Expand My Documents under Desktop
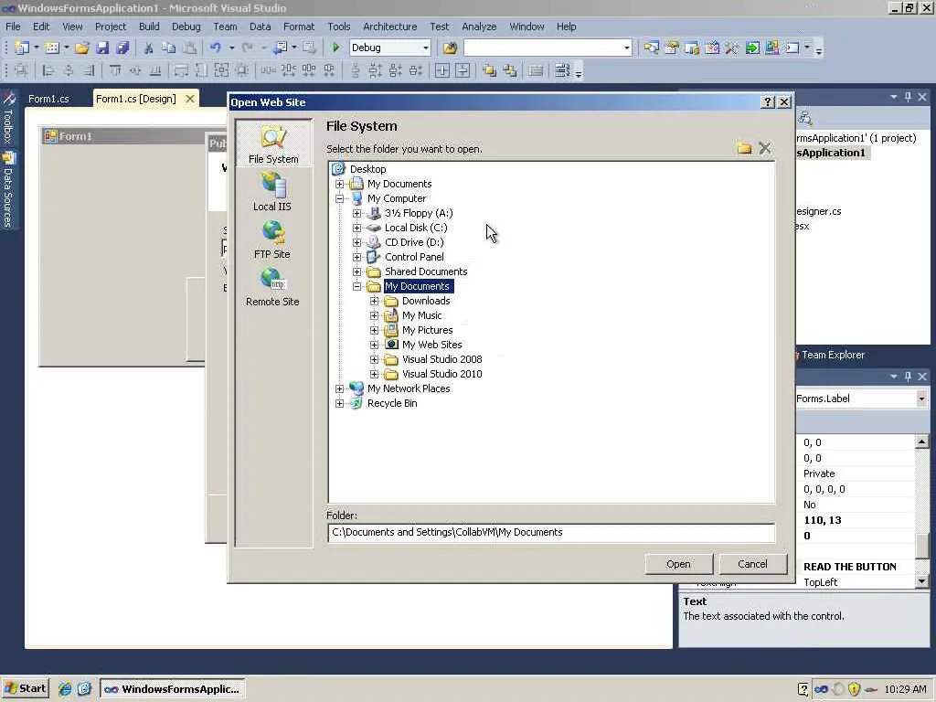Screen dimensions: 936x702 (x=340, y=184)
